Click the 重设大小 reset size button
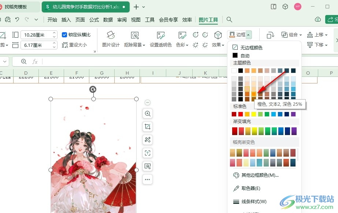Image resolution: width=338 pixels, height=213 pixels. click(x=74, y=45)
